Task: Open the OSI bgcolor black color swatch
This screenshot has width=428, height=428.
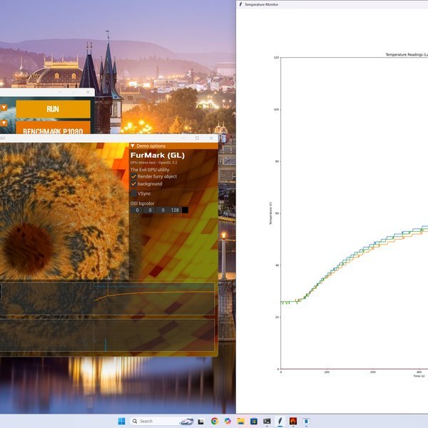Action: pos(185,210)
